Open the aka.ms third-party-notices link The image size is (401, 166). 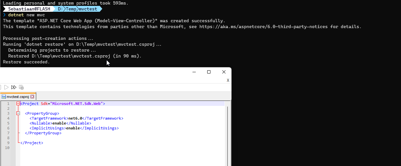[262, 27]
